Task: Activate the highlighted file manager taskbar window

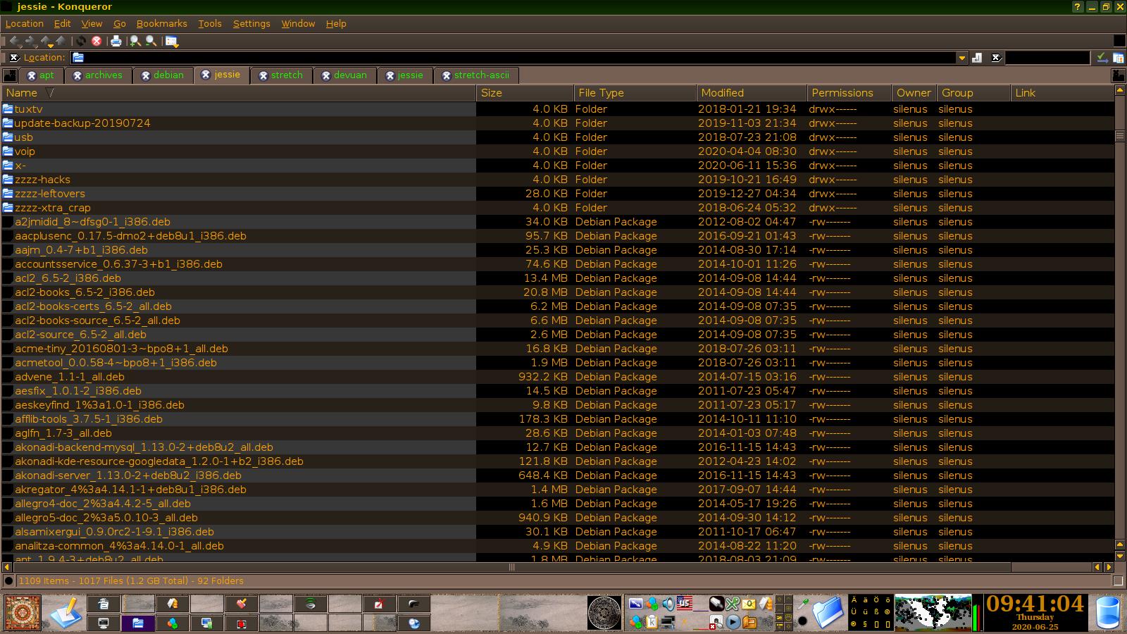Action: [138, 623]
